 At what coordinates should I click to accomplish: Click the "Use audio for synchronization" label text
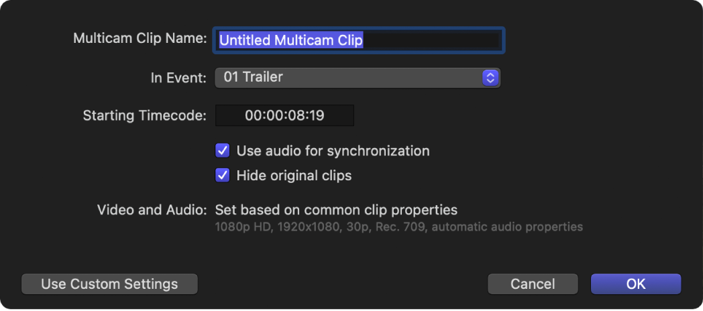pos(333,151)
